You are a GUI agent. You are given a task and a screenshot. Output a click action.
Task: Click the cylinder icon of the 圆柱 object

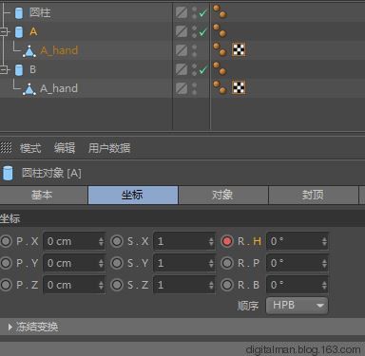tap(19, 13)
